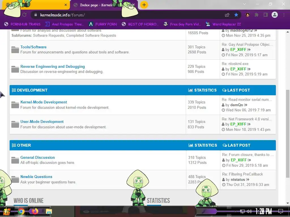Open the General Discussion forum

38,157
